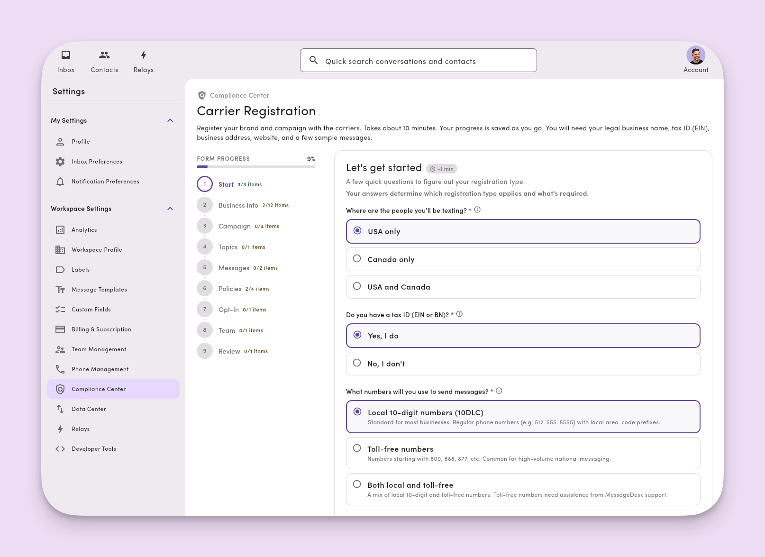This screenshot has height=557, width=765.
Task: Go to step 3 Campaign
Action: pyautogui.click(x=238, y=226)
